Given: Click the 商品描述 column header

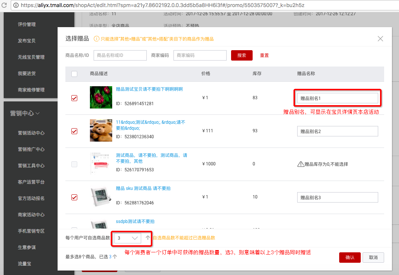Looking at the screenshot, I should tap(99, 74).
